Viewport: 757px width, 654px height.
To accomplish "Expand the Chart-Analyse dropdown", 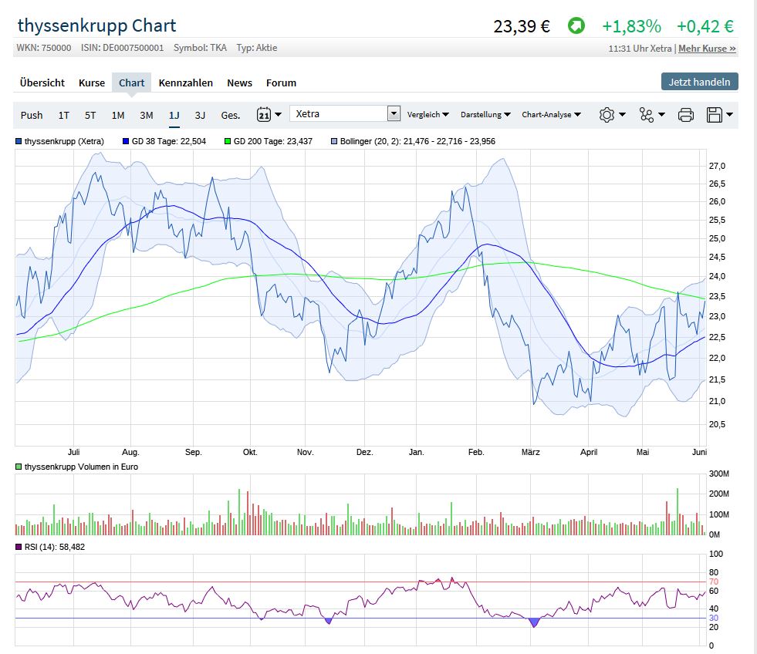I will [551, 115].
